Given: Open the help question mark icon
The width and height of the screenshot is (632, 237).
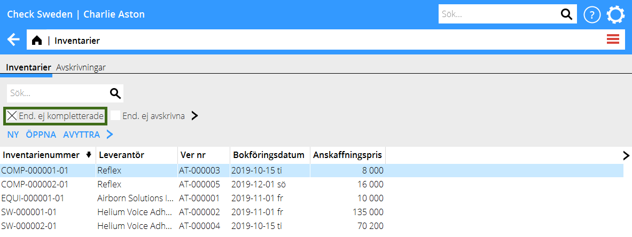Looking at the screenshot, I should click(x=592, y=15).
